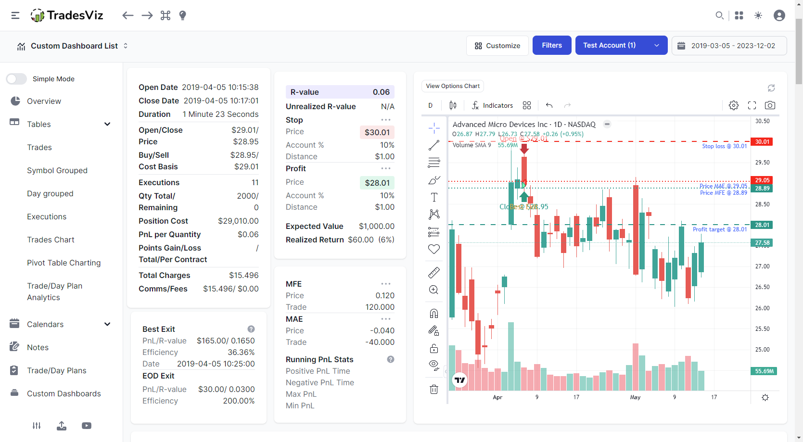Viewport: 803px width, 442px height.
Task: Click the lightbulb tips icon
Action: click(182, 15)
